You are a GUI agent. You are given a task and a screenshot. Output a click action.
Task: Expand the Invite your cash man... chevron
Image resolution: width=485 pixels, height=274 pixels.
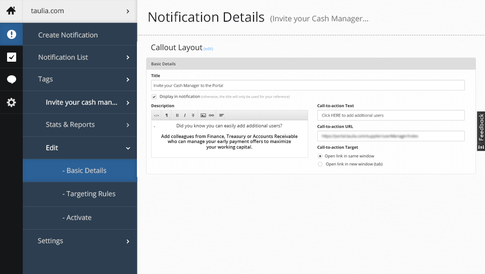tap(128, 103)
